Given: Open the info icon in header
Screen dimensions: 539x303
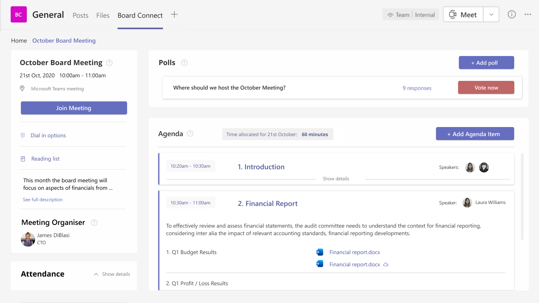Looking at the screenshot, I should (512, 15).
